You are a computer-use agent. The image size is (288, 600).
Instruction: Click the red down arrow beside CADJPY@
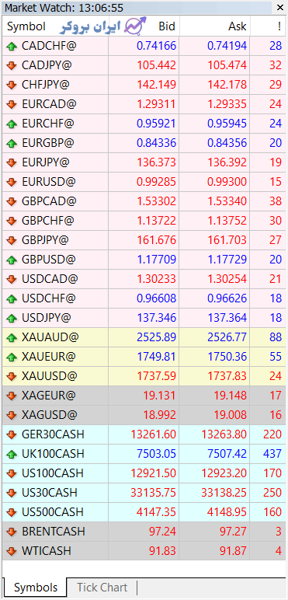tap(12, 66)
